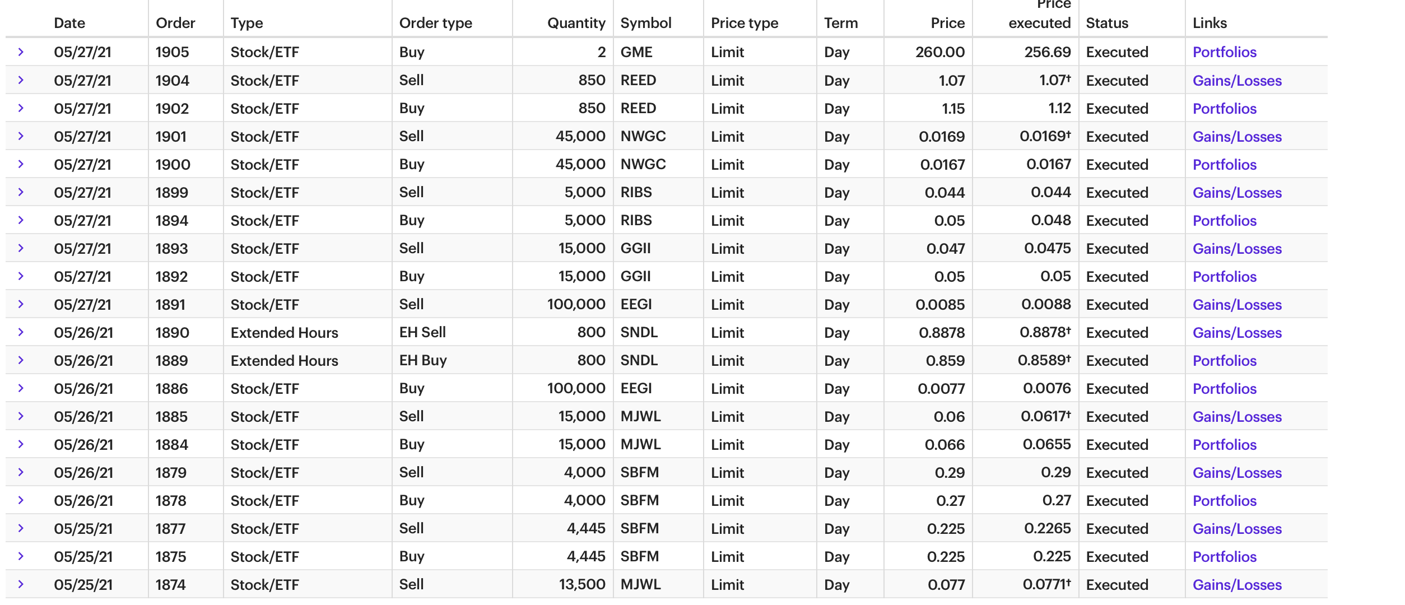This screenshot has height=605, width=1405.
Task: Expand order 1901 NWGC sell row
Action: [x=21, y=136]
